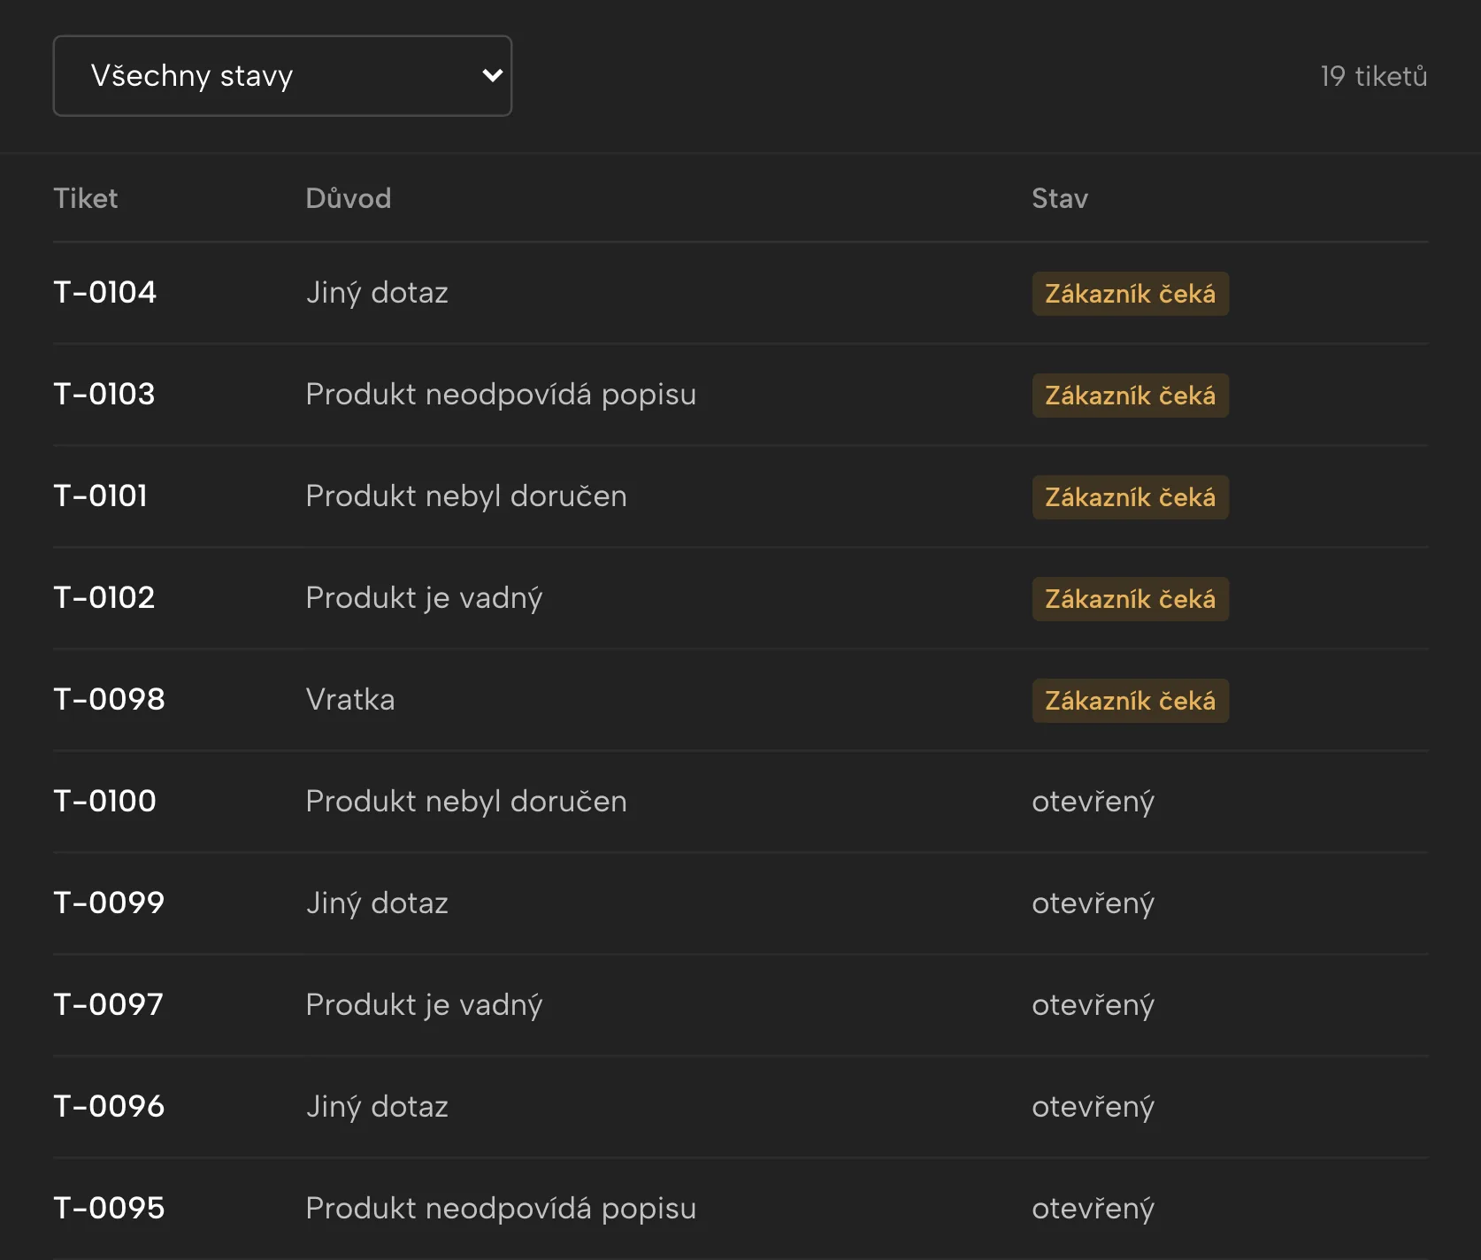The image size is (1481, 1260).
Task: Click Jiný dotaz reason in T-0099 row
Action: click(377, 904)
